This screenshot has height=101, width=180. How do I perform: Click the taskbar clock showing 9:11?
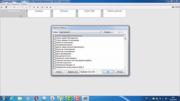click(173, 98)
